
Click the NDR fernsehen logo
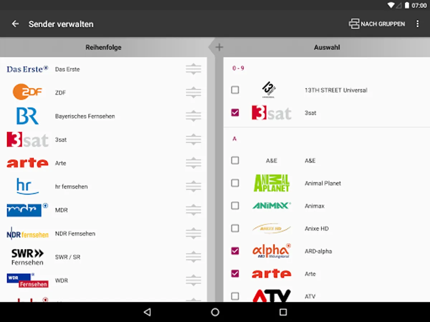pos(27,234)
